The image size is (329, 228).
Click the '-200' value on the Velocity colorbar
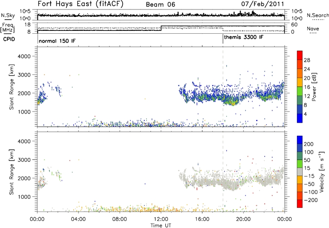point(311,200)
